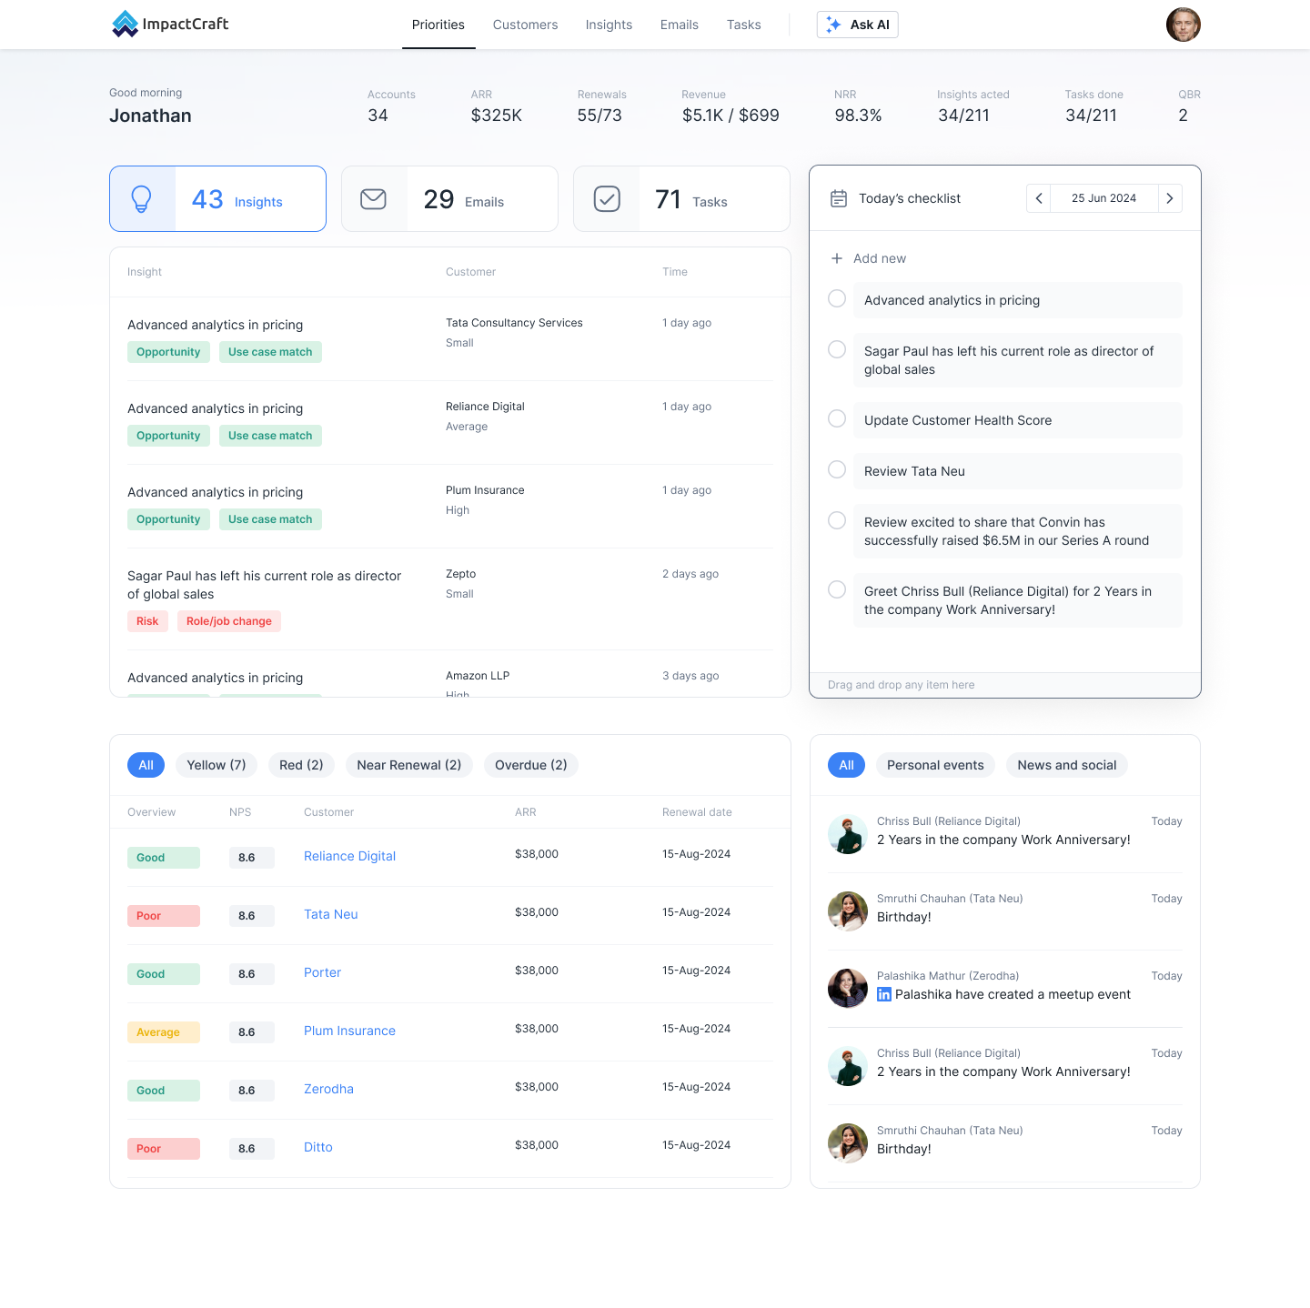
Task: Click the NPS column header
Action: pyautogui.click(x=240, y=812)
